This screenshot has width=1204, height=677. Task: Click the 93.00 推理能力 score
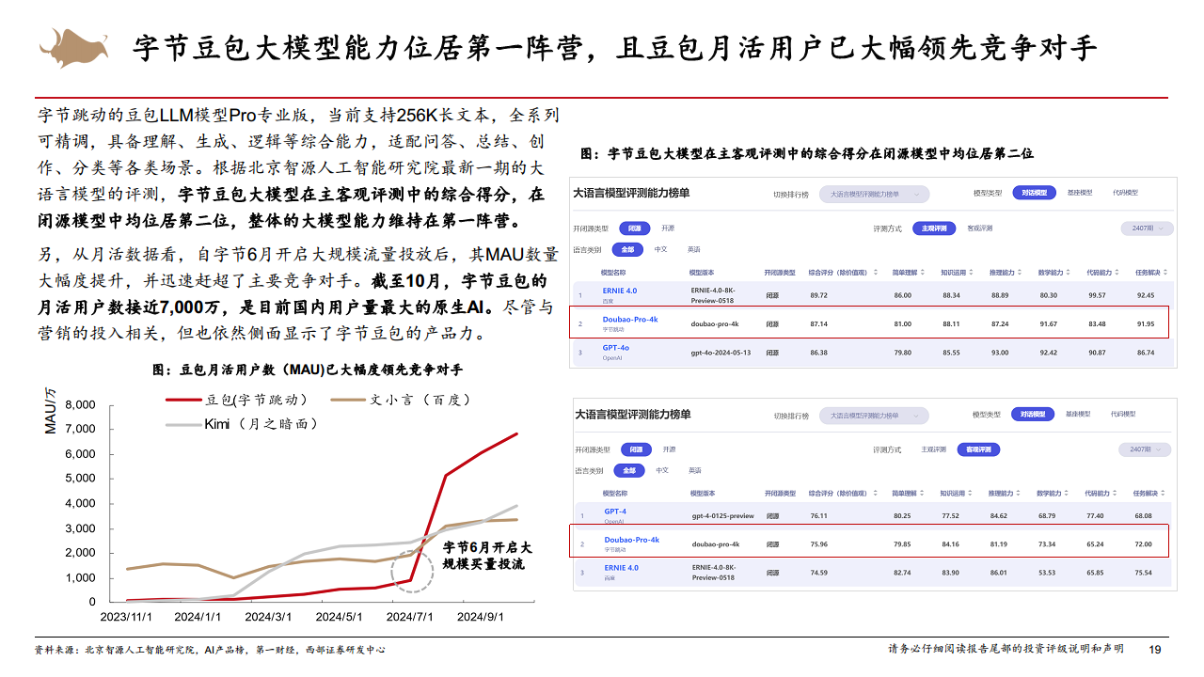1000,352
